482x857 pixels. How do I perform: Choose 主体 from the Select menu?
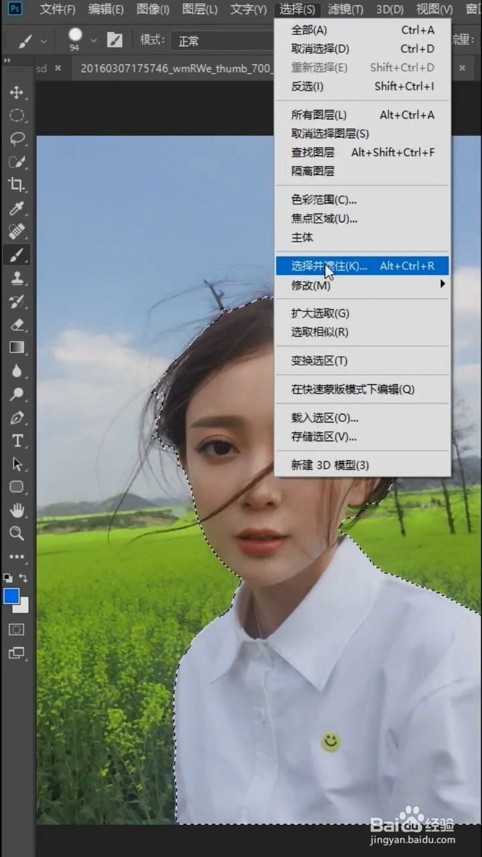point(362,237)
